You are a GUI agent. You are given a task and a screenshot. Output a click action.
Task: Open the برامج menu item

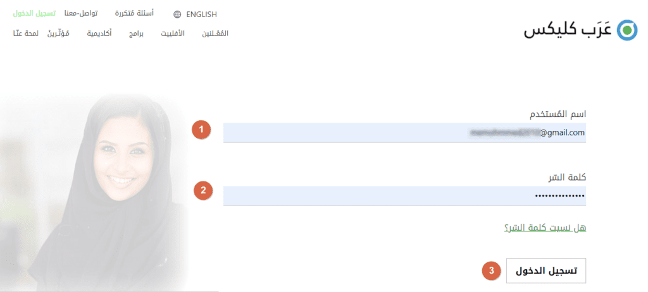pyautogui.click(x=136, y=33)
